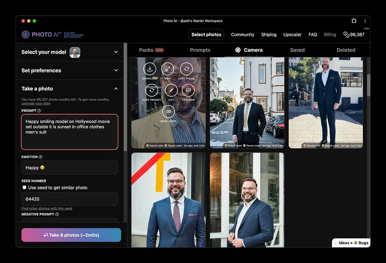Viewport: 386px width, 263px height.
Task: Open the Shiplog page
Action: (269, 35)
